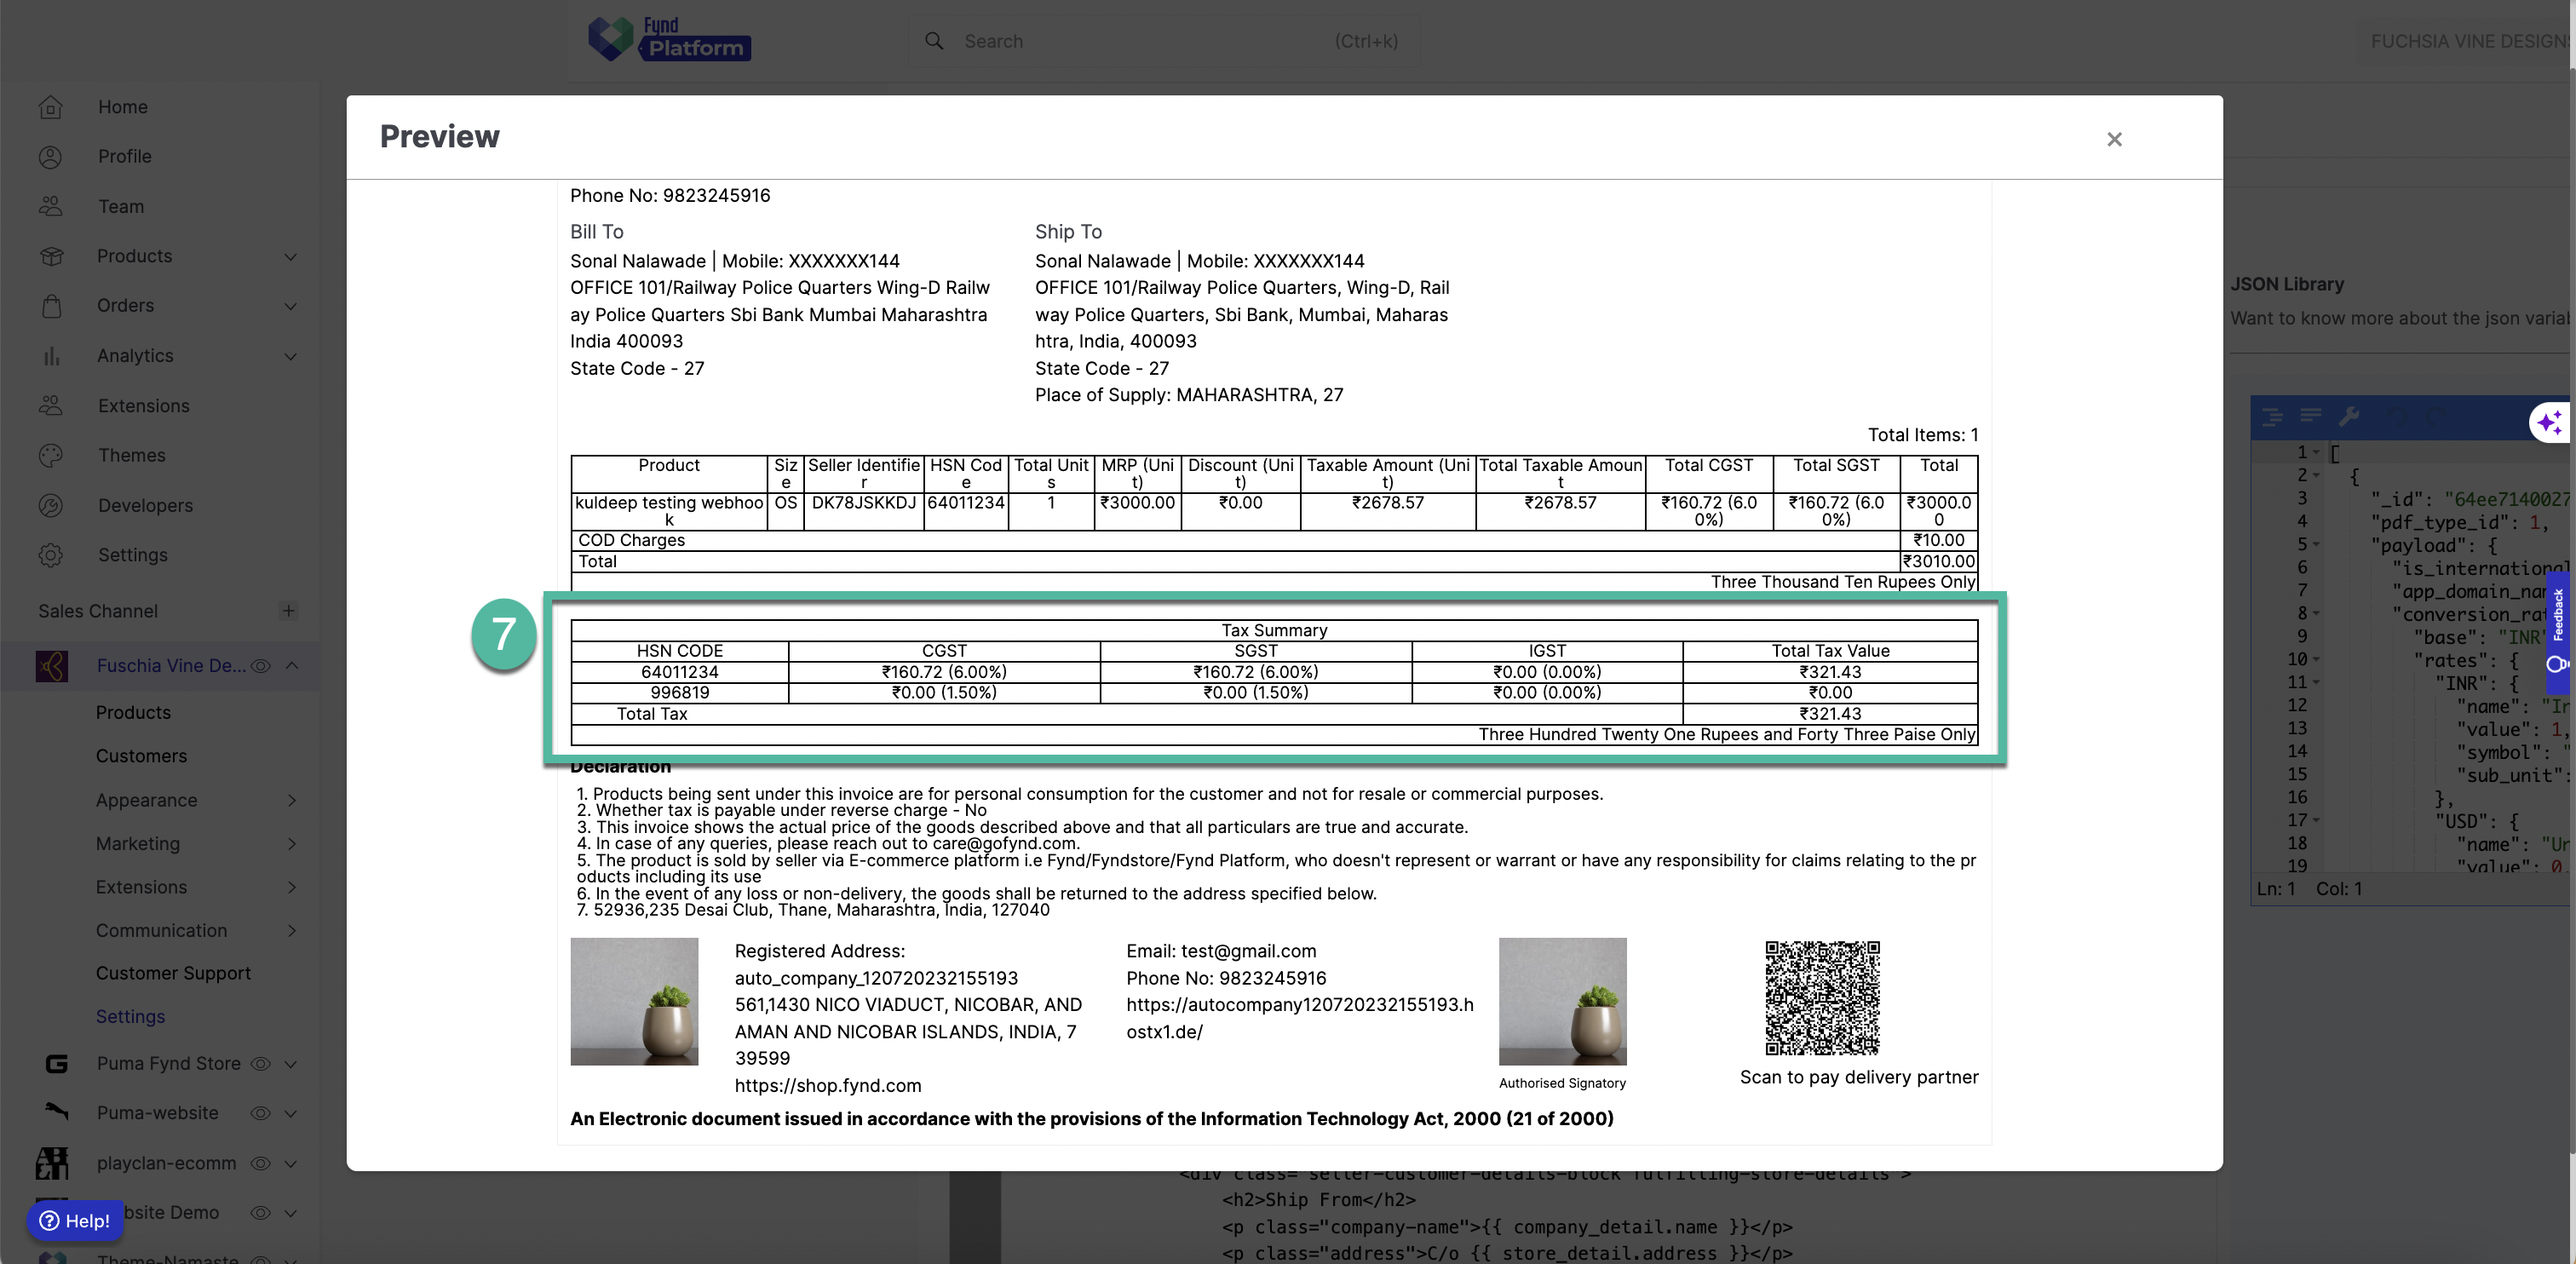Collapse the Fuschia Vine Design channel
2576x1264 pixels.
pos(292,666)
